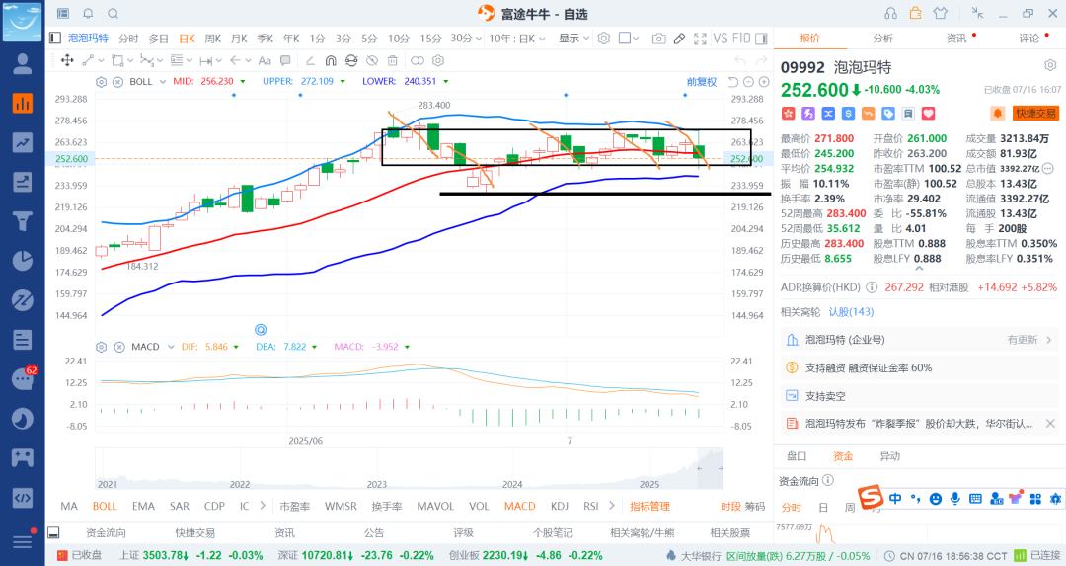Select the Aa text annotation tool
This screenshot has height=566, width=1066.
click(x=266, y=60)
